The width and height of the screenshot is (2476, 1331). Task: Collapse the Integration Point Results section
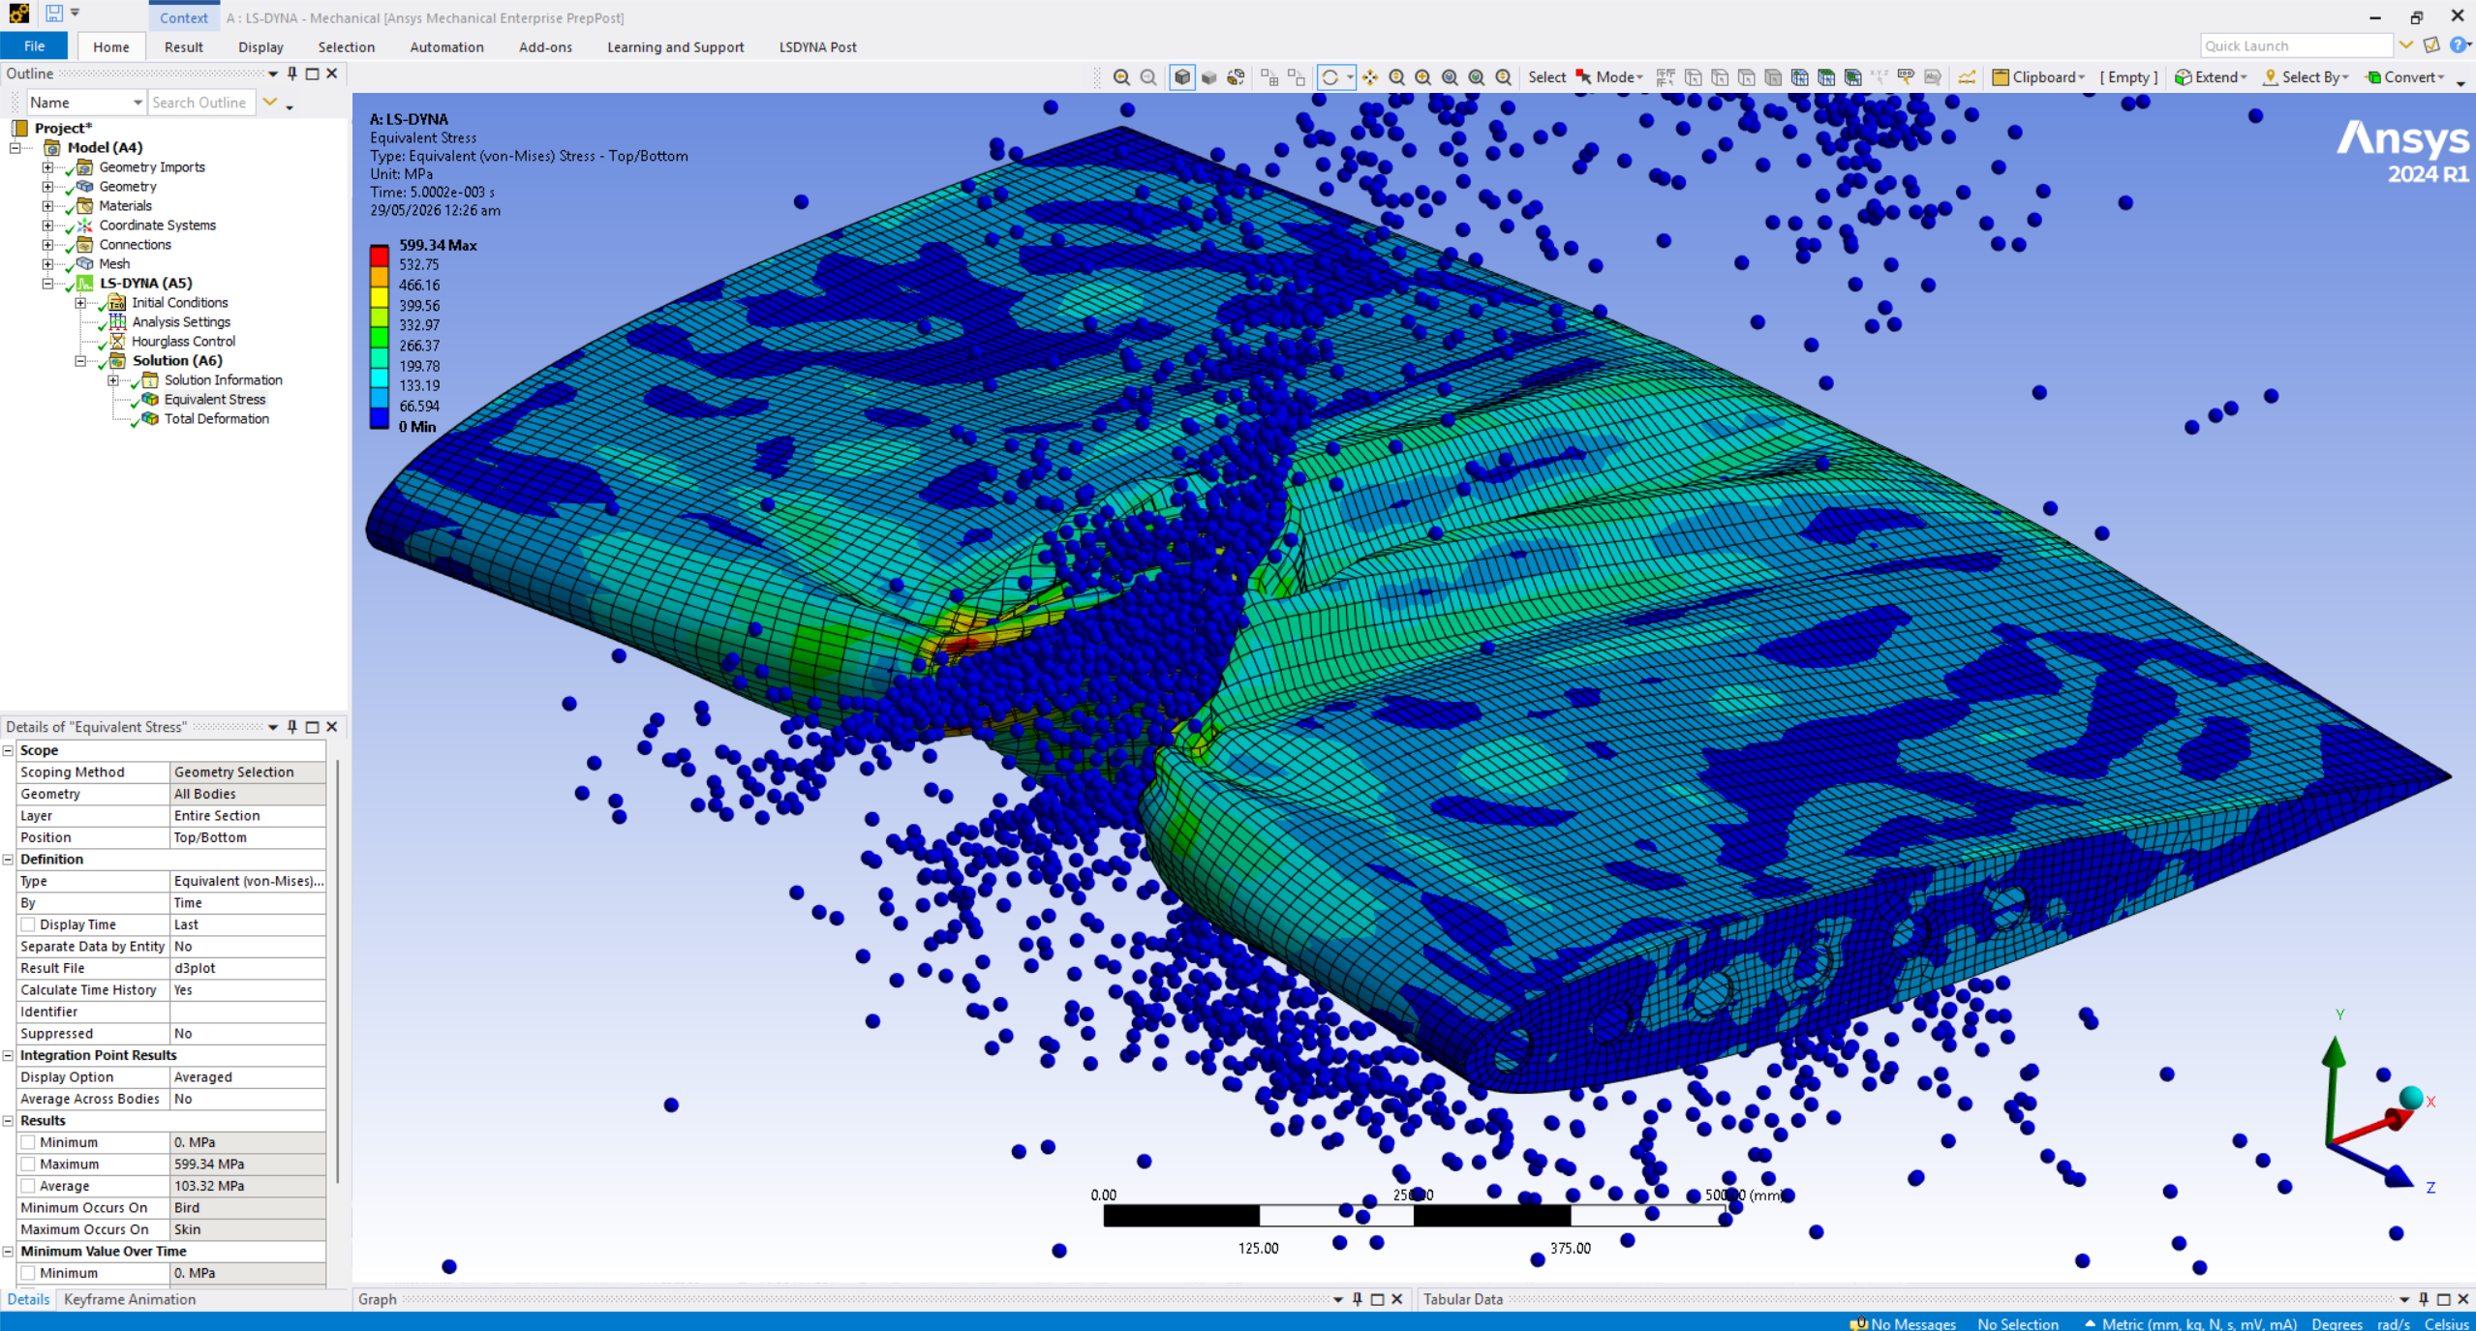coord(8,1055)
